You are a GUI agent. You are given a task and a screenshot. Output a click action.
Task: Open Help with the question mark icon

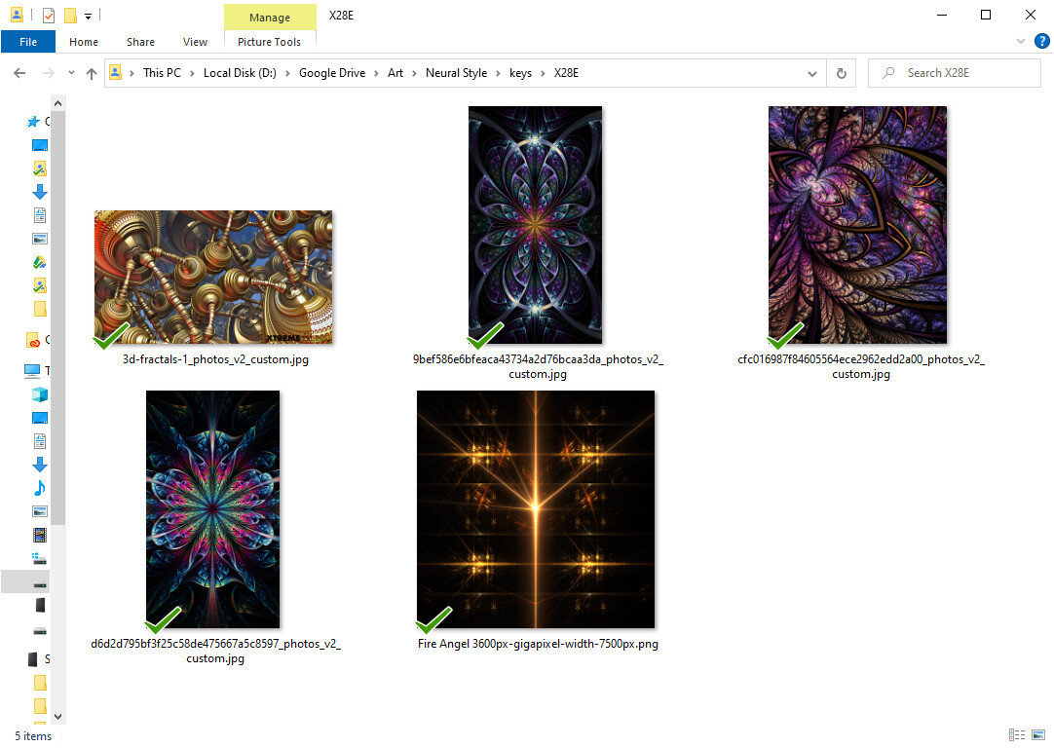click(x=1042, y=41)
